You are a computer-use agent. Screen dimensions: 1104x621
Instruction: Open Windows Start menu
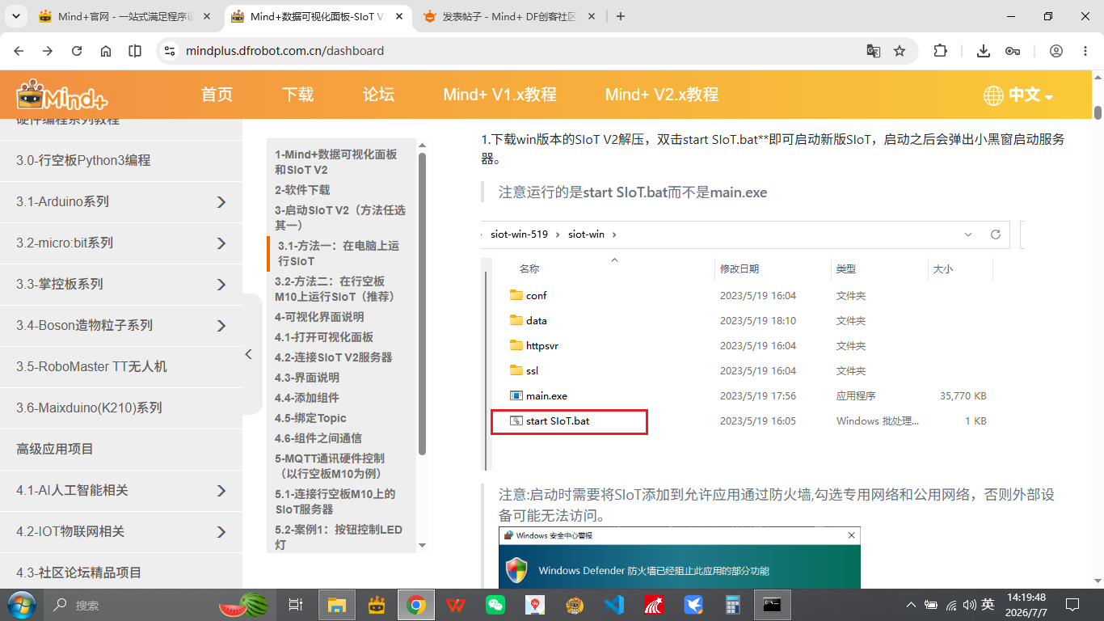(21, 605)
